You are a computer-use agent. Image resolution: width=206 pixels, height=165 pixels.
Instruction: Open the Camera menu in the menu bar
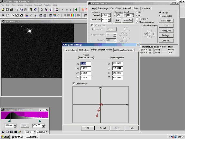29,5
